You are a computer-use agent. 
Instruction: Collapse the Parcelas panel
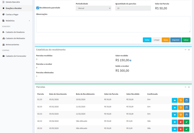point(185,87)
